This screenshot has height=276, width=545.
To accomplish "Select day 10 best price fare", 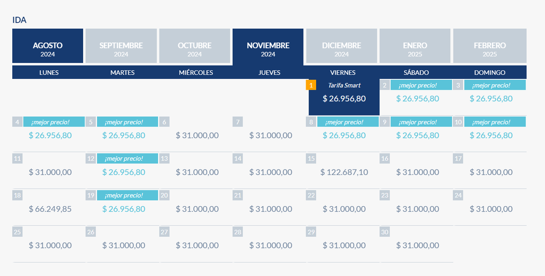I will pyautogui.click(x=491, y=135).
